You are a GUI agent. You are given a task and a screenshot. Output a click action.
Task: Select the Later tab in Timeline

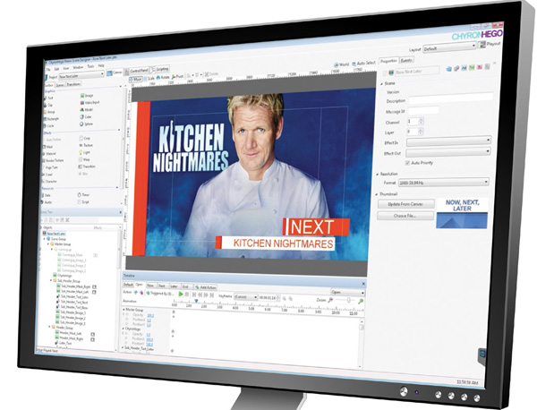coord(174,286)
